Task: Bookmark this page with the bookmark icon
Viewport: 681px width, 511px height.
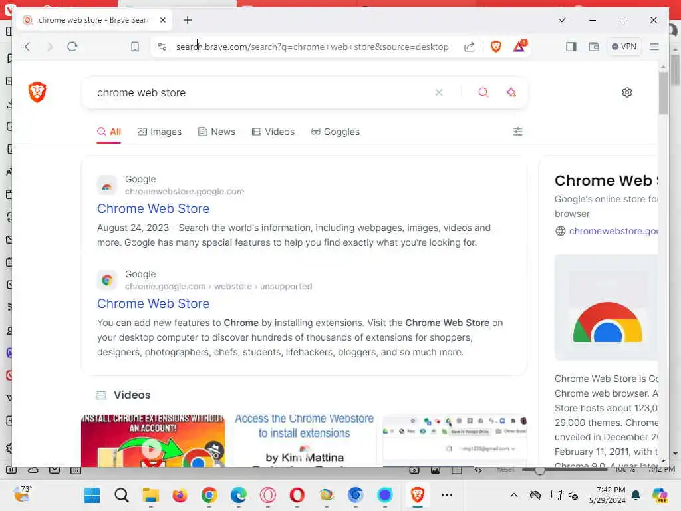Action: [135, 47]
